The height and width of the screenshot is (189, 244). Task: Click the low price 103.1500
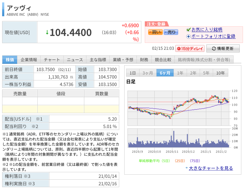pyautogui.click(x=107, y=84)
